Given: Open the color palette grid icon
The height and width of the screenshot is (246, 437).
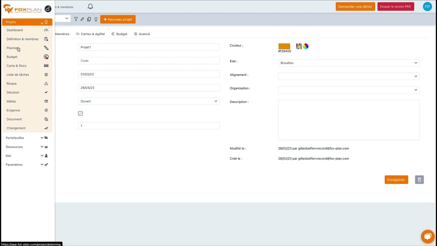Looking at the screenshot, I should [x=299, y=46].
